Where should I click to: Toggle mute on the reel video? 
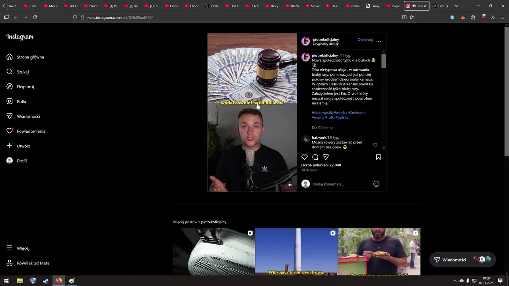coord(290,185)
